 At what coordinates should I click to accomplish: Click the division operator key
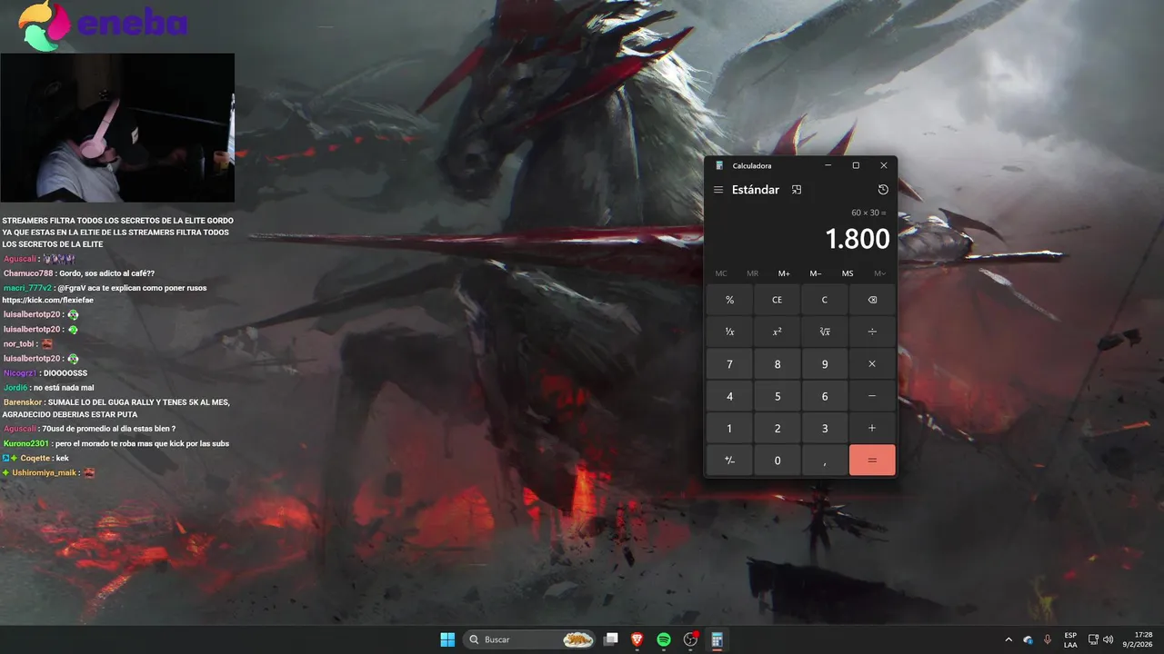[872, 332]
